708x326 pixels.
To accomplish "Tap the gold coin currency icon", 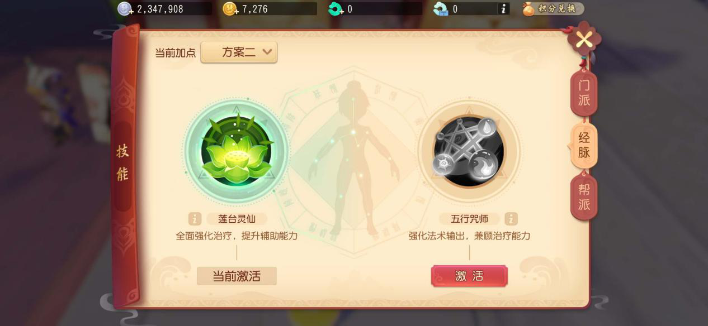I will click(230, 9).
